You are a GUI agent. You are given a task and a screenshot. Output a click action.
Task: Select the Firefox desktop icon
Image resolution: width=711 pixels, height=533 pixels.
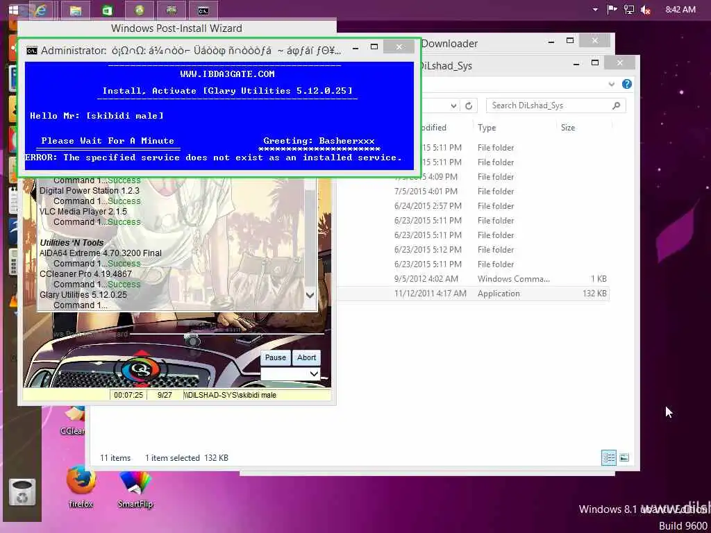81,488
